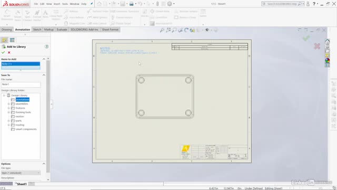This screenshot has width=337, height=190.
Task: Open the Add to Library help icon
Action: coord(46,46)
